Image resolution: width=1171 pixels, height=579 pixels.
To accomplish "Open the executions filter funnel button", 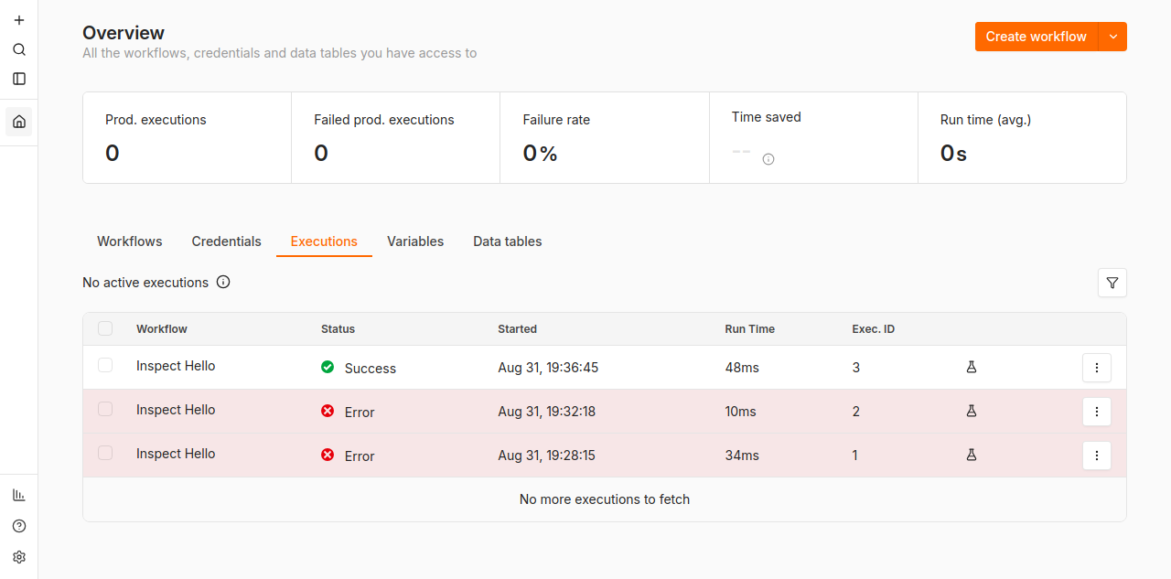I will tap(1112, 283).
